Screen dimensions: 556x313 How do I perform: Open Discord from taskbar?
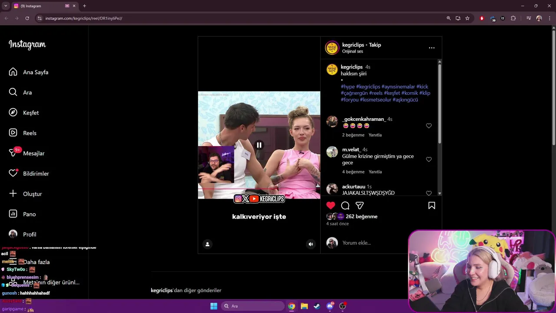click(330, 306)
